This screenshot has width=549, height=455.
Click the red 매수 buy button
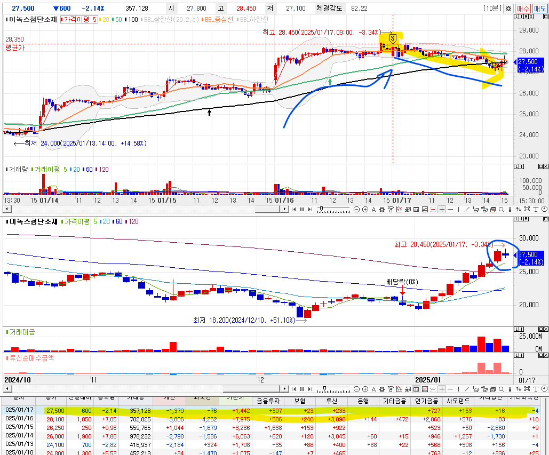pos(522,9)
